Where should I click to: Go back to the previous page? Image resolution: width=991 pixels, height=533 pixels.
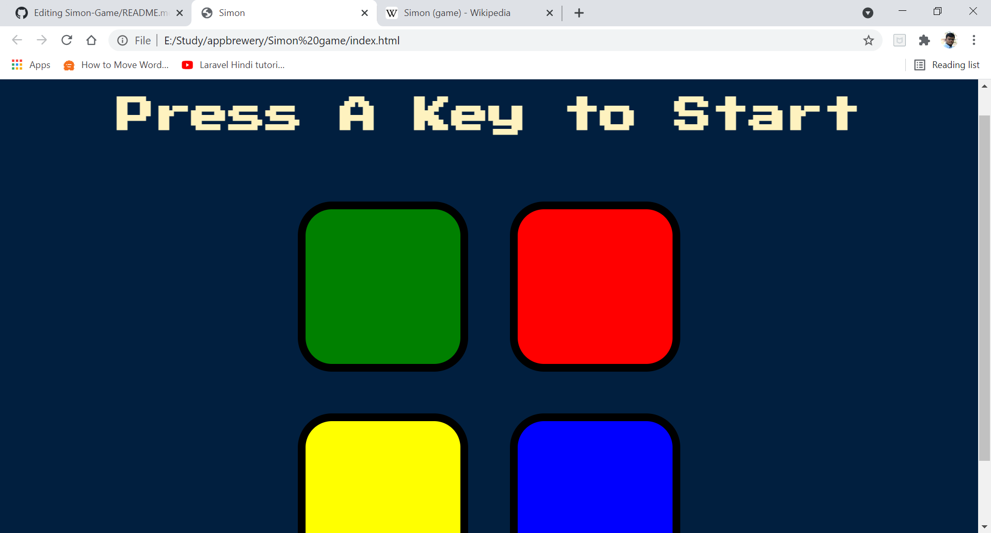[x=17, y=40]
